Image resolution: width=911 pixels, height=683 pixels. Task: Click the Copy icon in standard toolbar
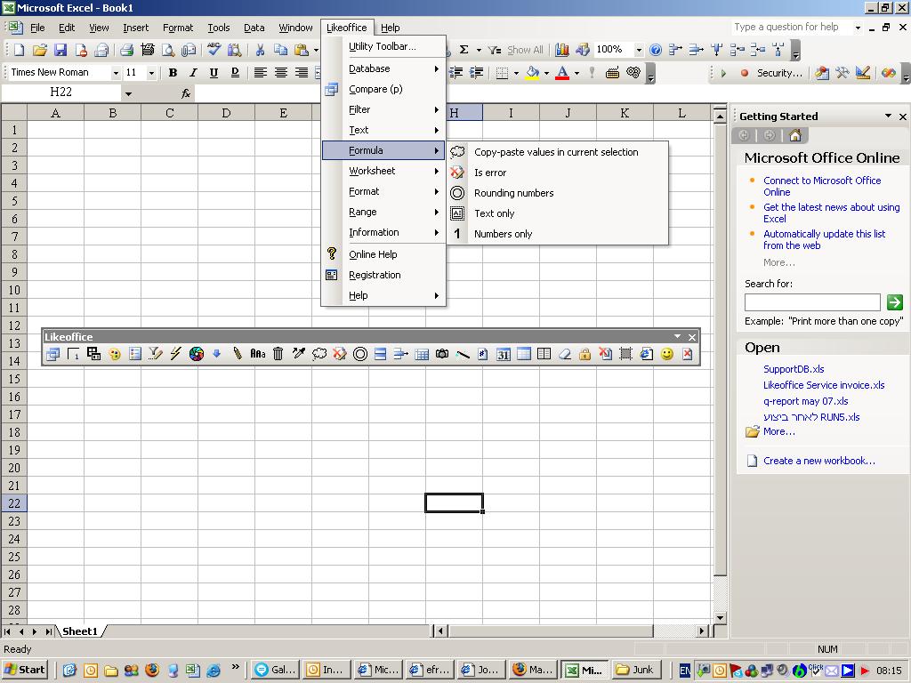pyautogui.click(x=280, y=50)
